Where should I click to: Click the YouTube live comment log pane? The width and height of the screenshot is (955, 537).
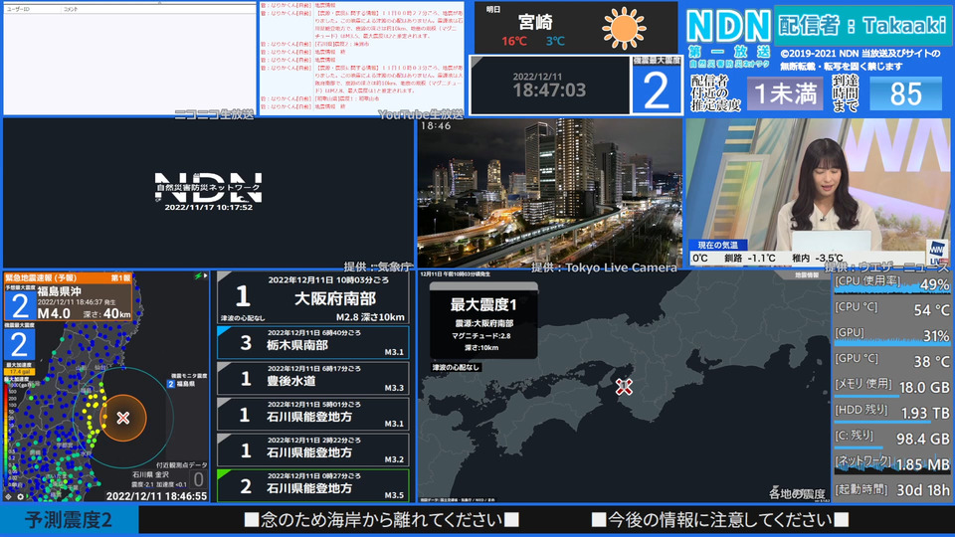362,58
